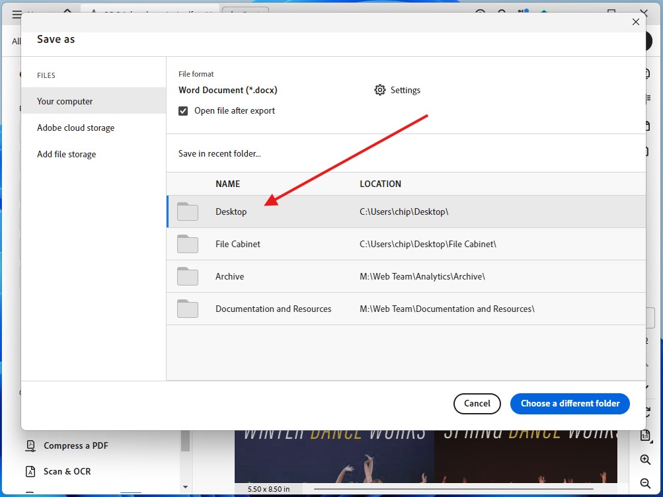Open the Word Document file format selector
This screenshot has width=663, height=497.
click(228, 90)
